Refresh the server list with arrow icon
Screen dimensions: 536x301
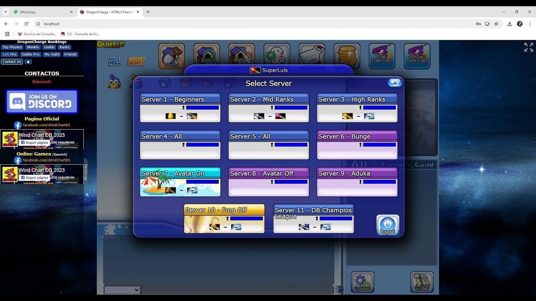(x=394, y=83)
